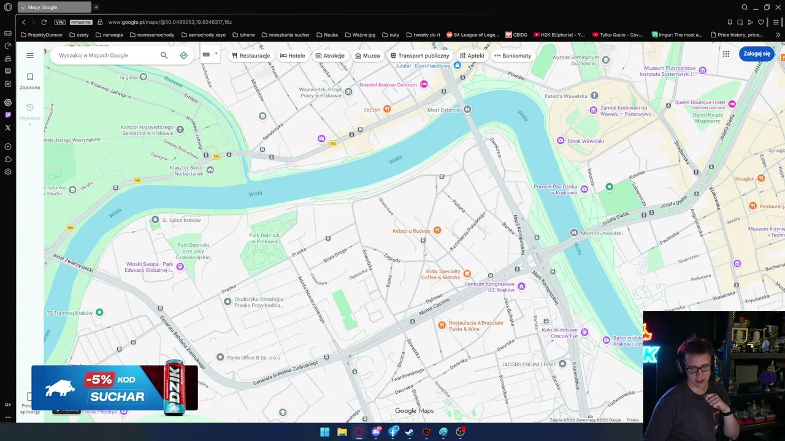Click the "Porto Office B Sp. z o.o" label
Screen dimensions: 785x441
254,358
